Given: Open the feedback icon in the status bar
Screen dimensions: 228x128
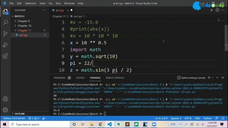Looking at the screenshot, I should point(217,118).
